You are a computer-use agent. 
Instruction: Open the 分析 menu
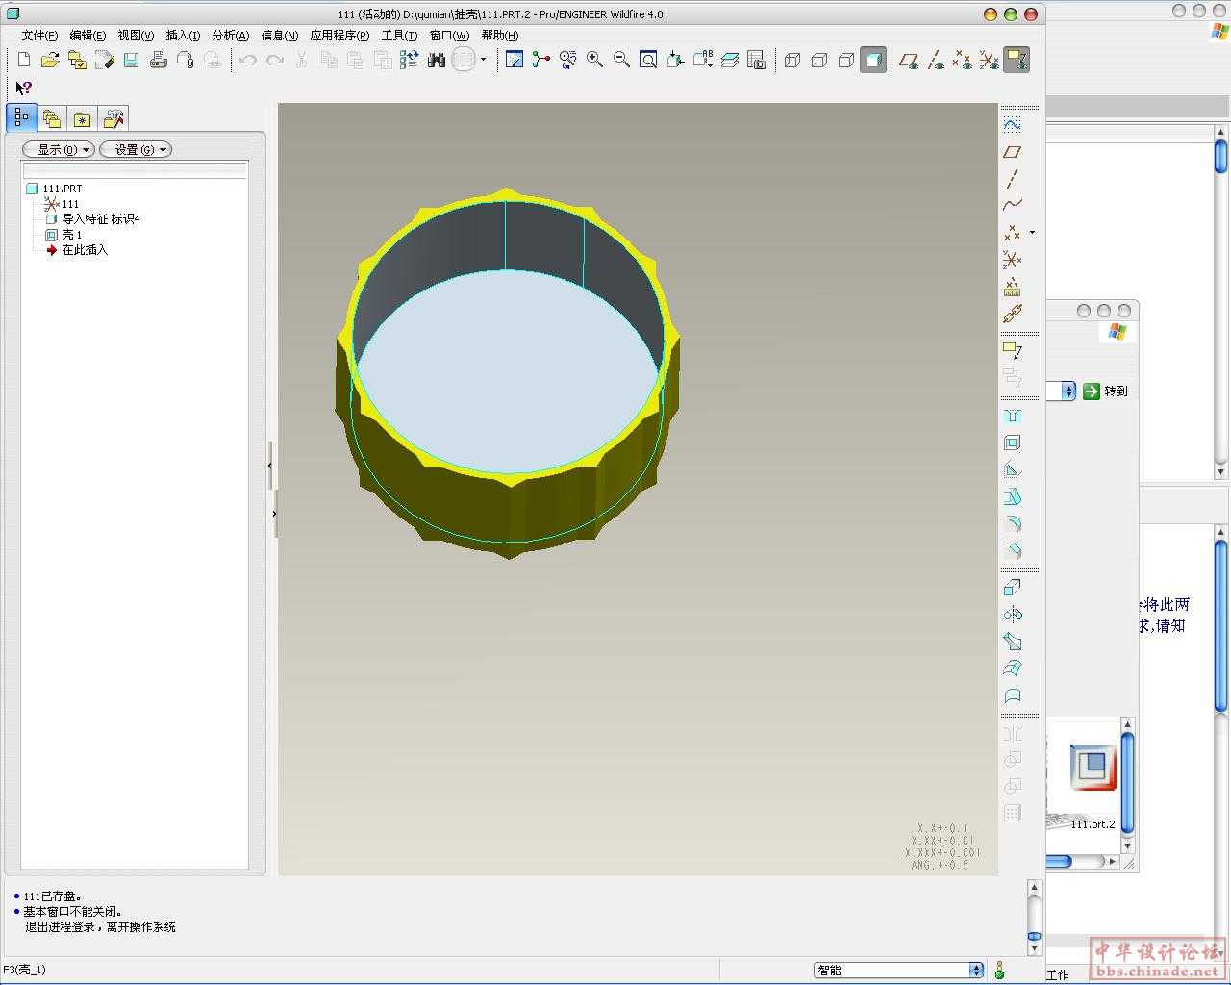point(230,36)
